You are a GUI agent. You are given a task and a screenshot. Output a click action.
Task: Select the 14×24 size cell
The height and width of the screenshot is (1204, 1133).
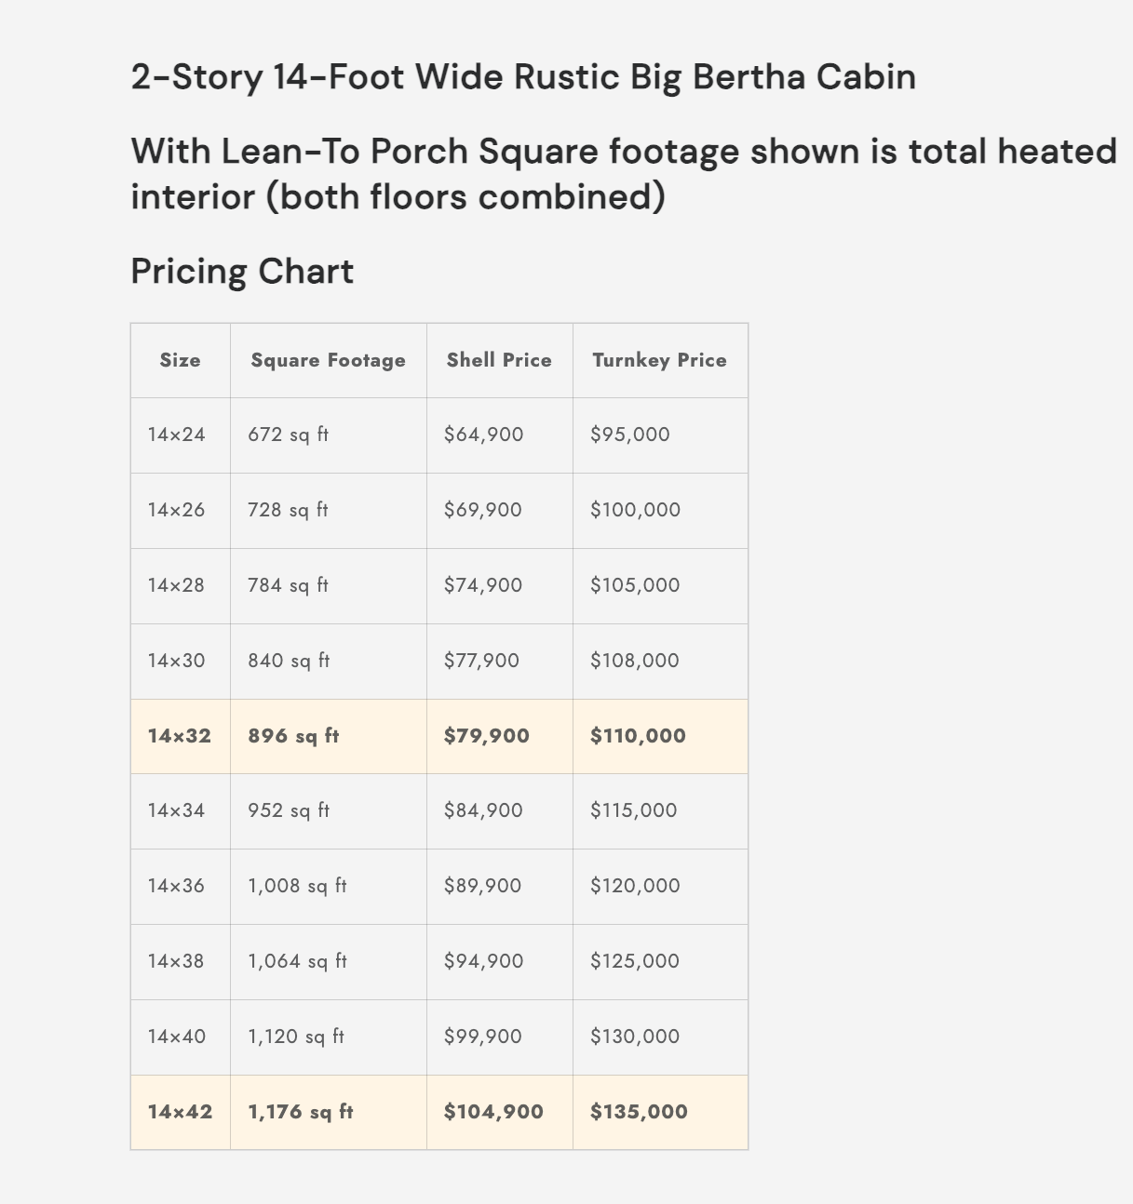pyautogui.click(x=177, y=435)
